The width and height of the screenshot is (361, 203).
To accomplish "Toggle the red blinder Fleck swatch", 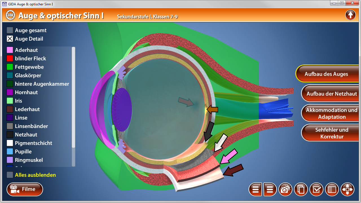I will pos(10,59).
